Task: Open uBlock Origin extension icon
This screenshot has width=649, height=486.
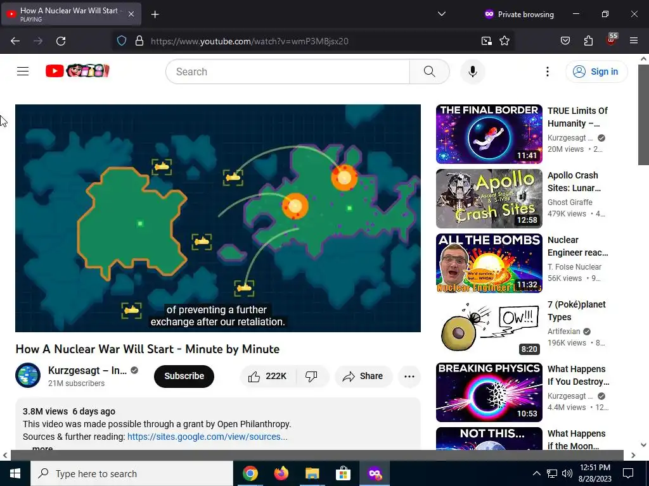Action: pos(612,40)
